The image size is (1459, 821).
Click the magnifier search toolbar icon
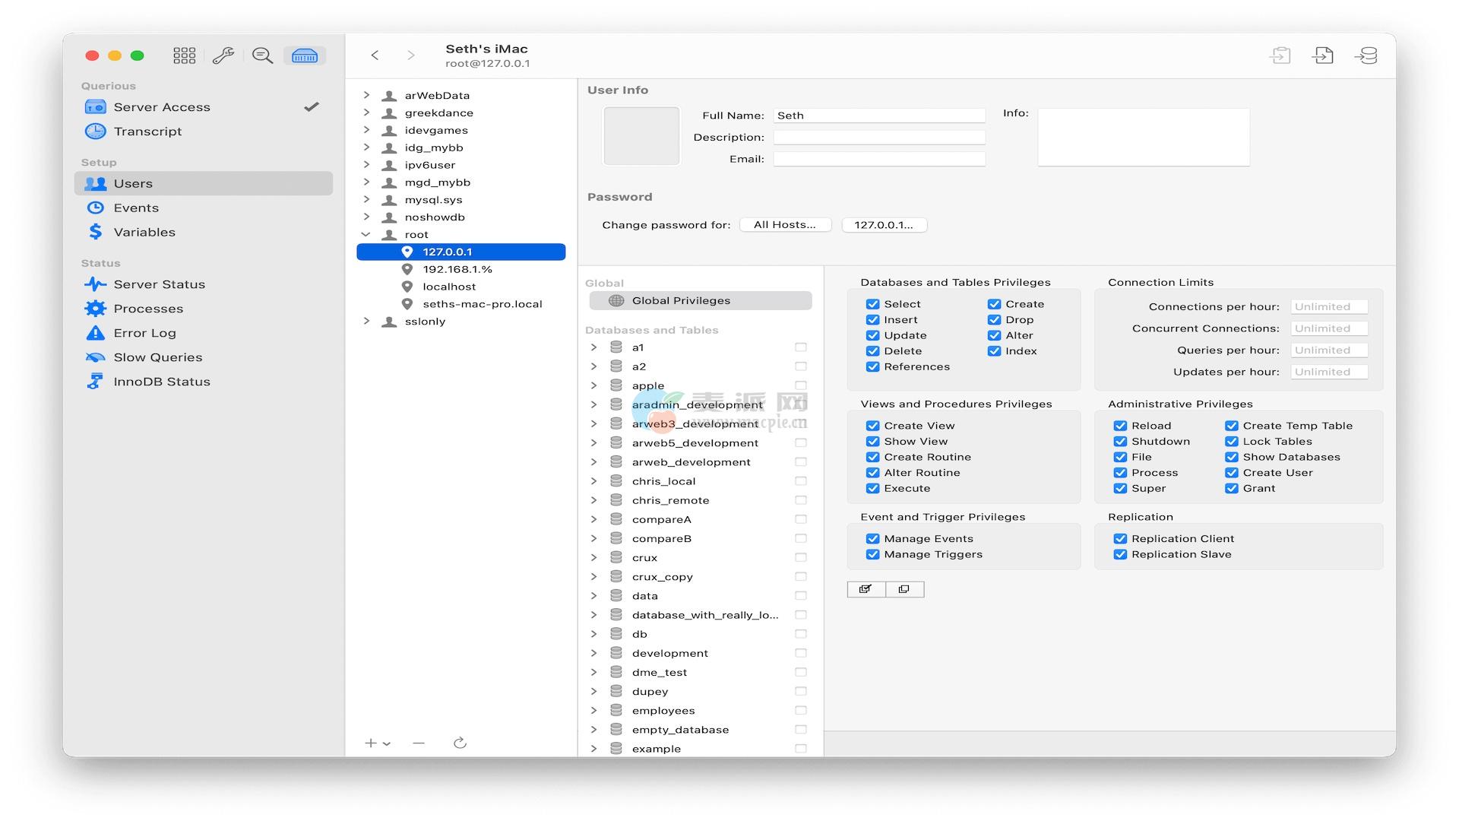[262, 55]
